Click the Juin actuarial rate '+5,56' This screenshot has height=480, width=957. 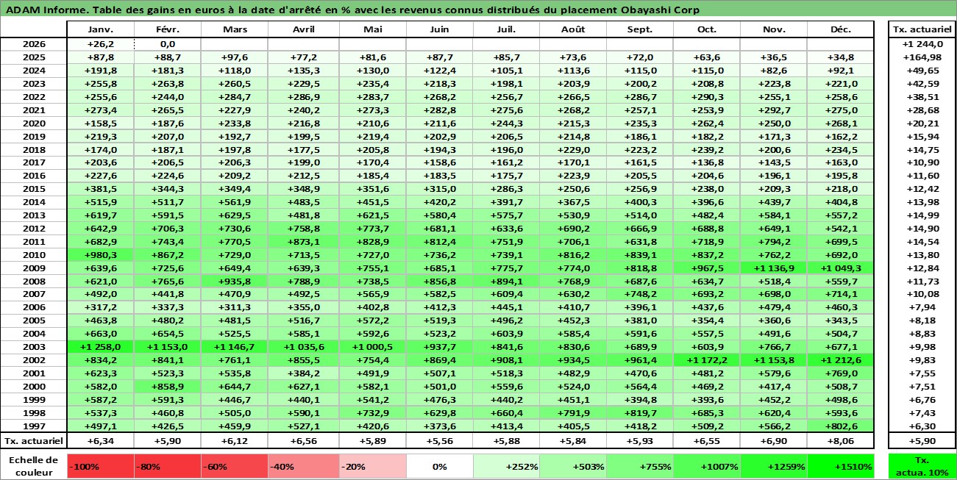(x=439, y=440)
